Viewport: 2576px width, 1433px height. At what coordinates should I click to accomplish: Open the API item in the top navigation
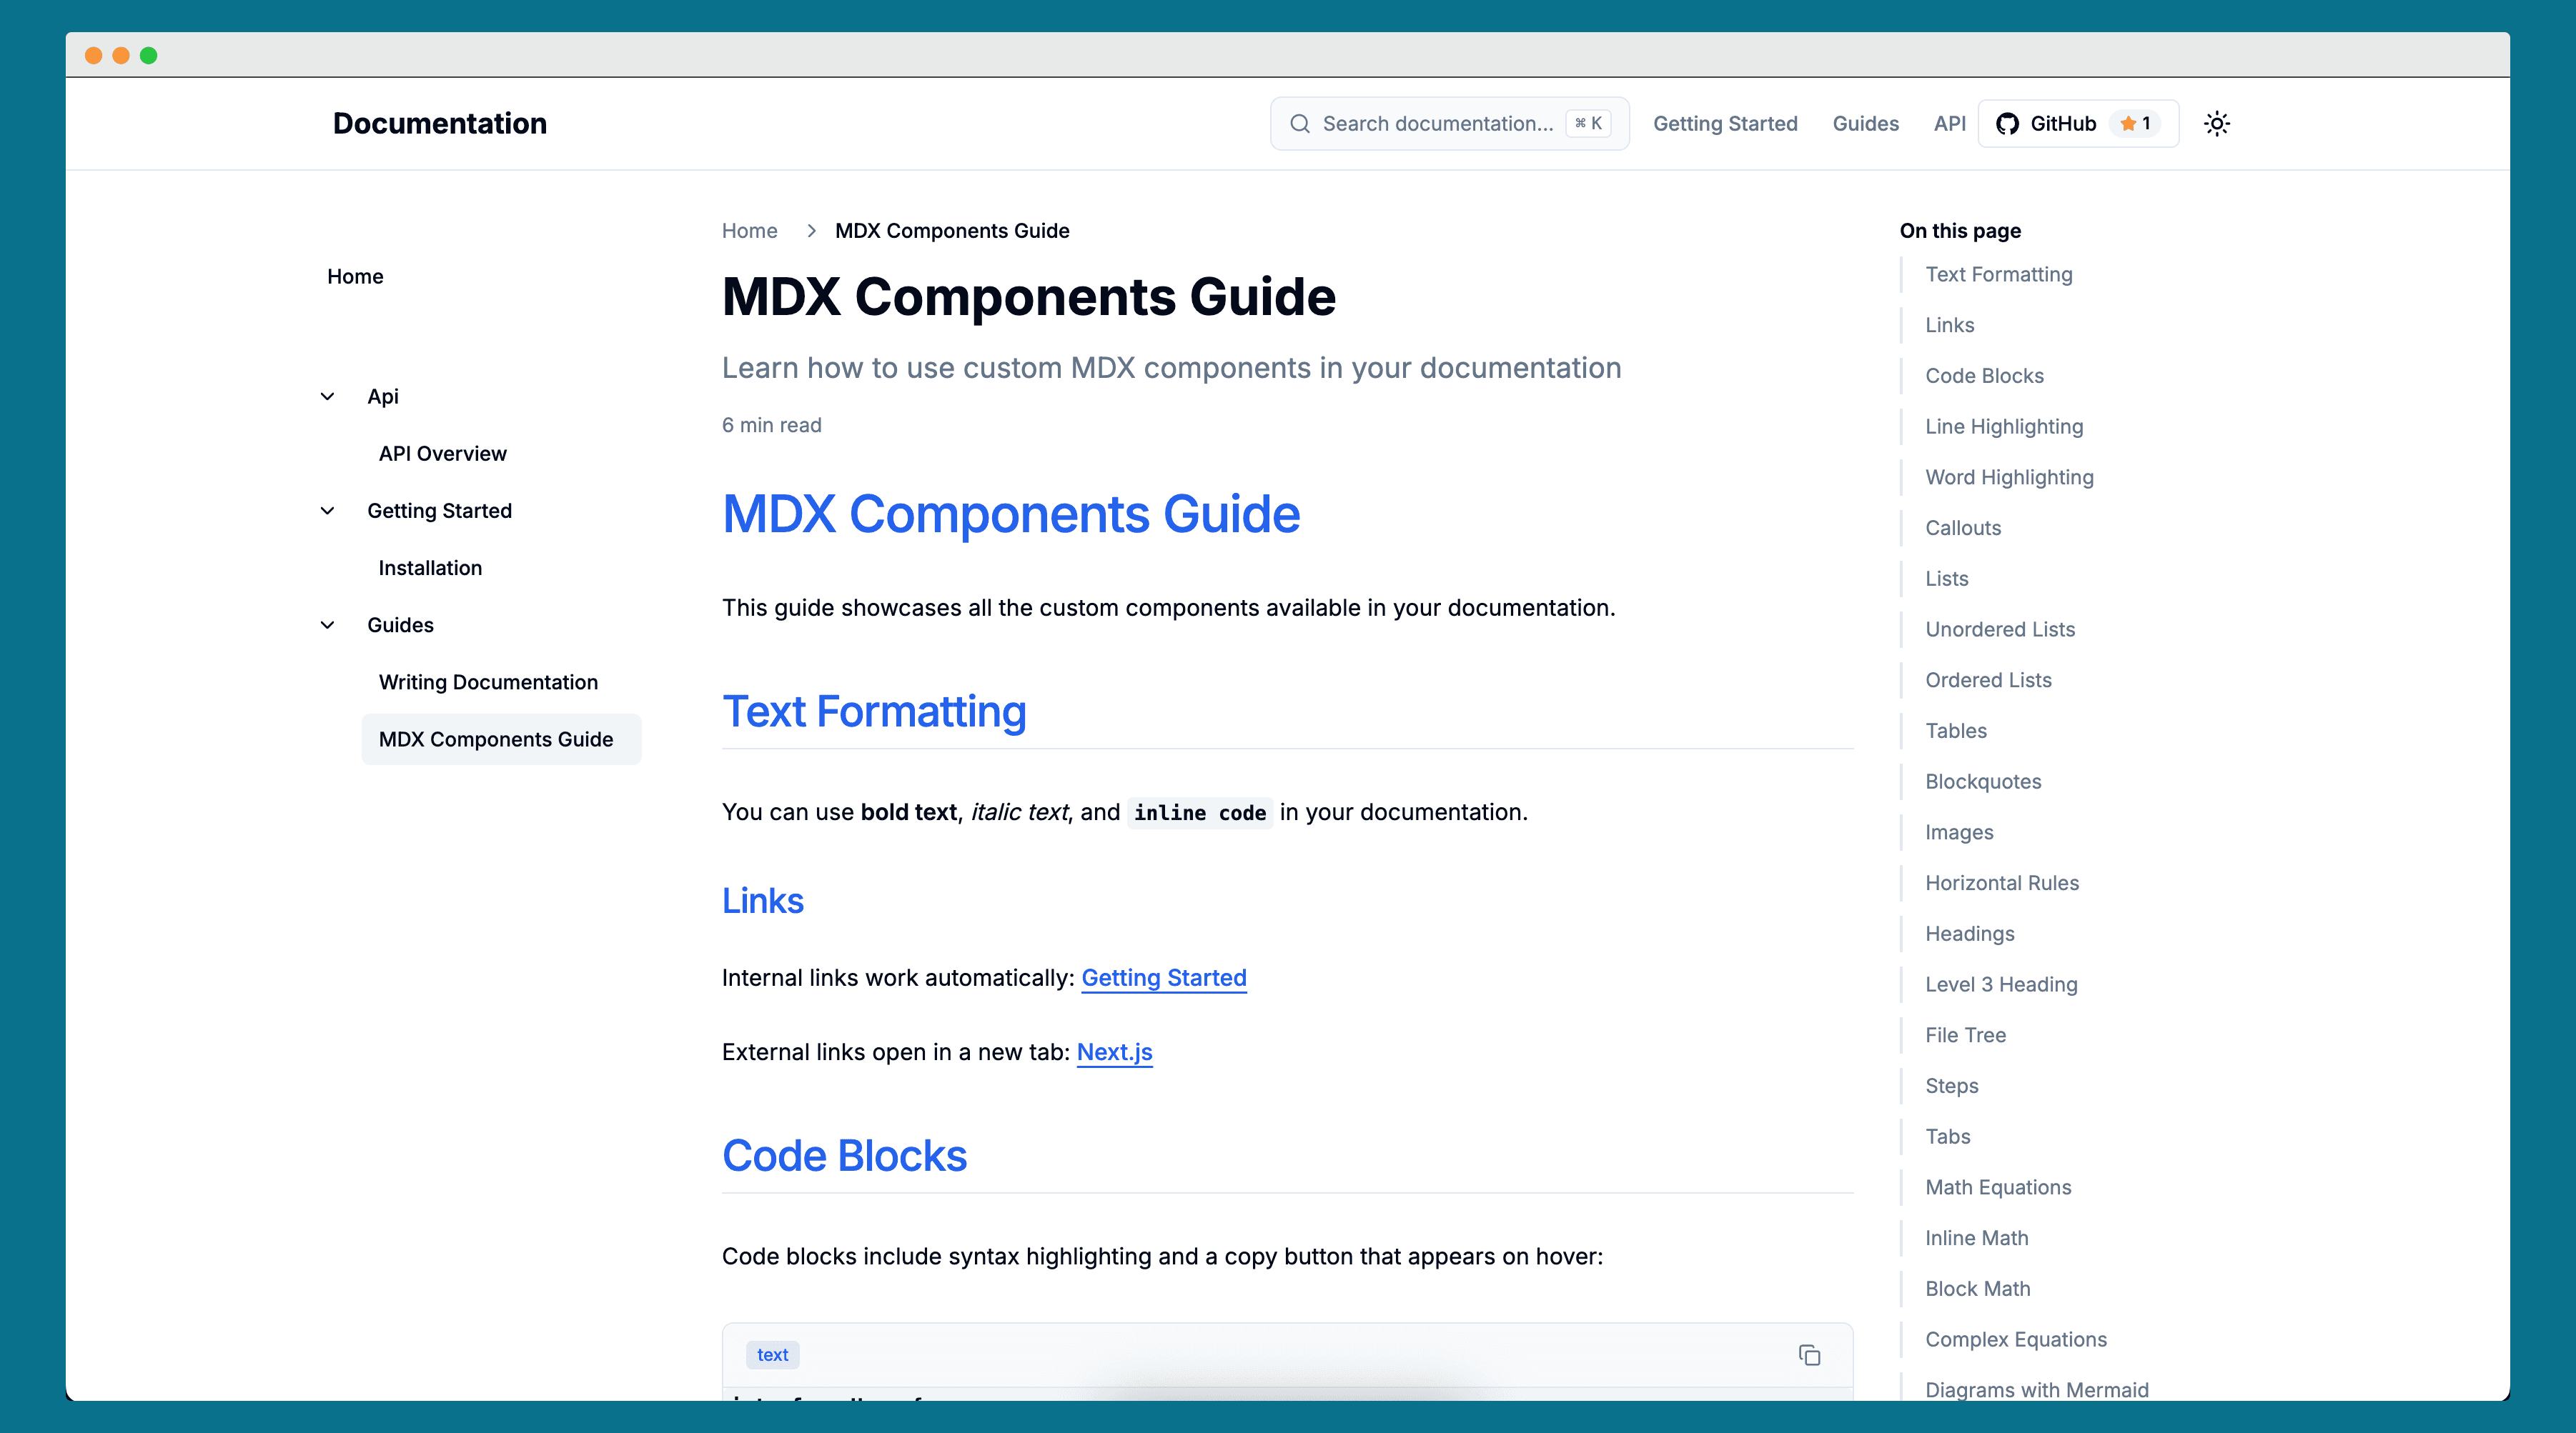pos(1948,123)
